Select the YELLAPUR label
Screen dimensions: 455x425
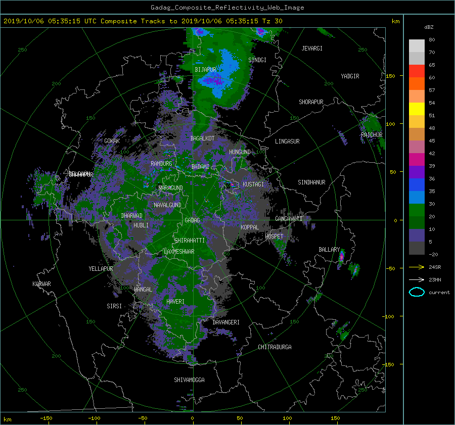click(x=101, y=269)
